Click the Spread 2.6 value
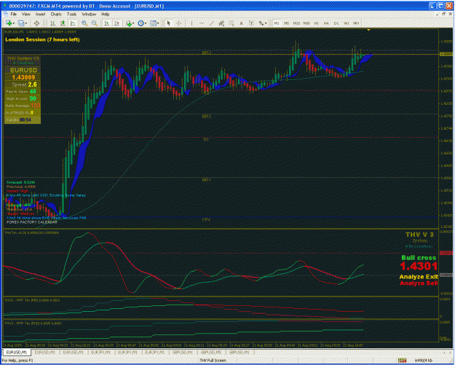455x365 pixels. (33, 85)
